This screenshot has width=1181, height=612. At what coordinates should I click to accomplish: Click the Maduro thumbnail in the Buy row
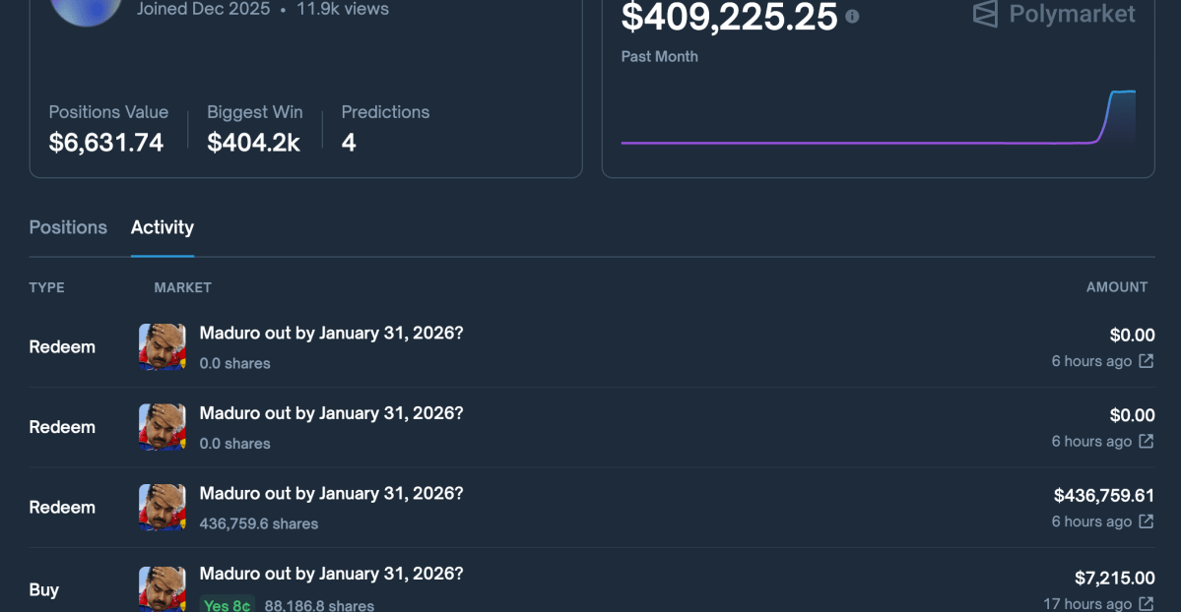[162, 587]
